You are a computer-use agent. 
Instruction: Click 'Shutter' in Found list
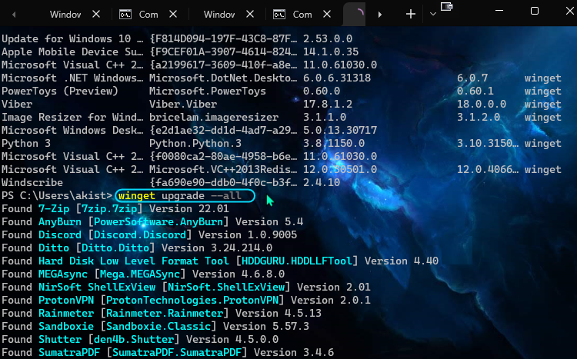pos(60,340)
